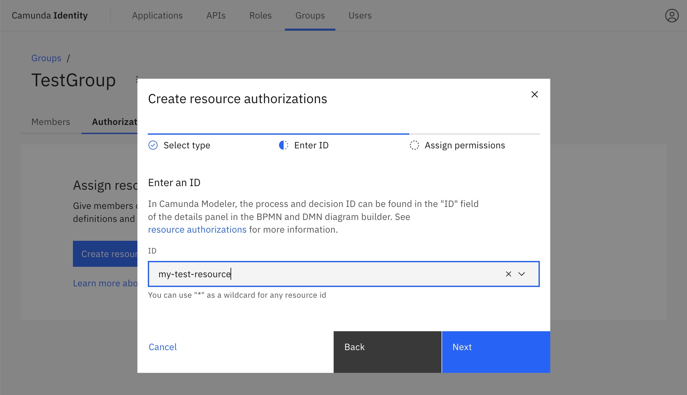Viewport: 687px width, 395px height.
Task: Open the Users section
Action: tap(360, 15)
